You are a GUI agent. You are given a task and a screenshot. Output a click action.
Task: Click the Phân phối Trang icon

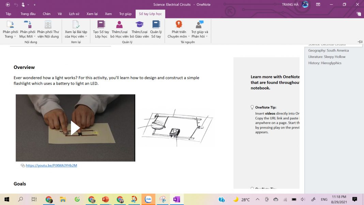click(10, 25)
